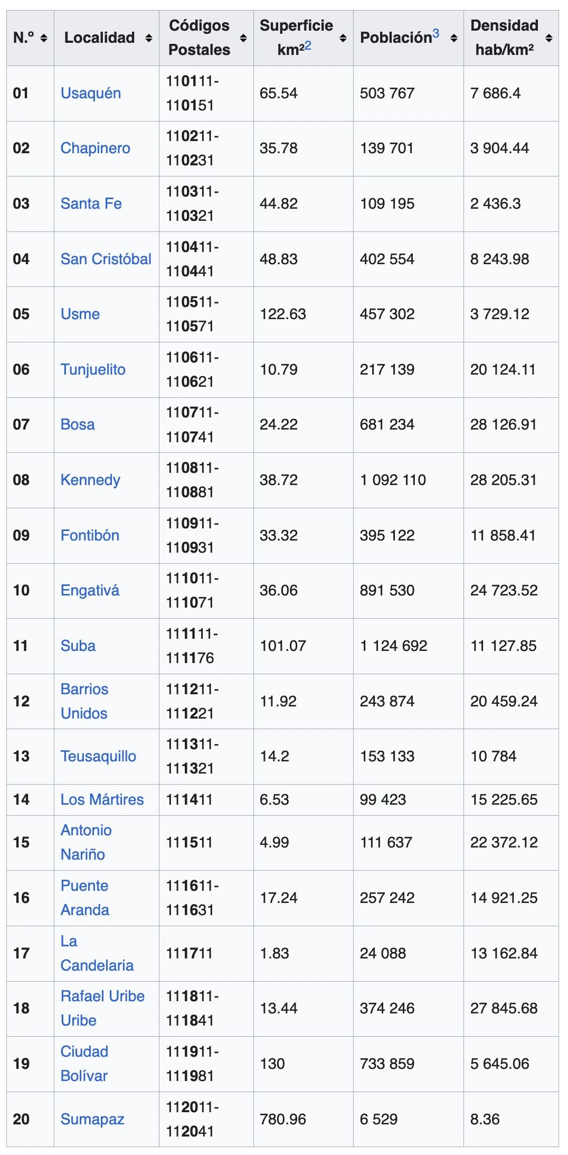Screen dimensions: 568x1155
Task: Sort table by Superficie column
Action: (343, 38)
